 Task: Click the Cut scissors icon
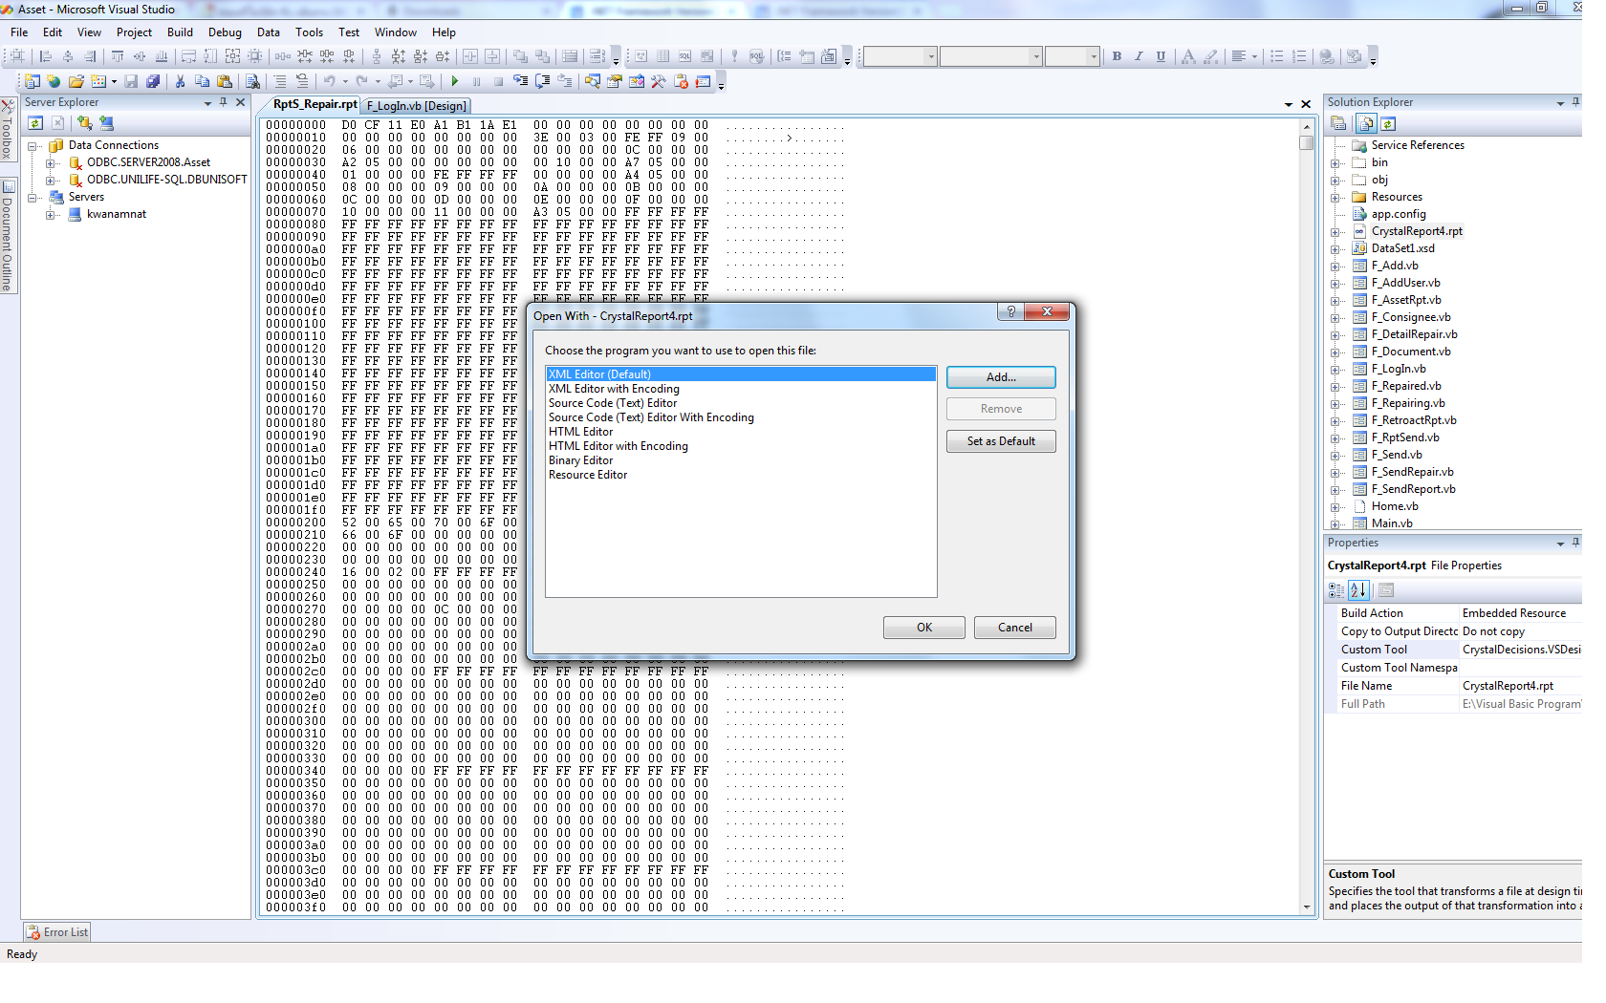(x=180, y=81)
